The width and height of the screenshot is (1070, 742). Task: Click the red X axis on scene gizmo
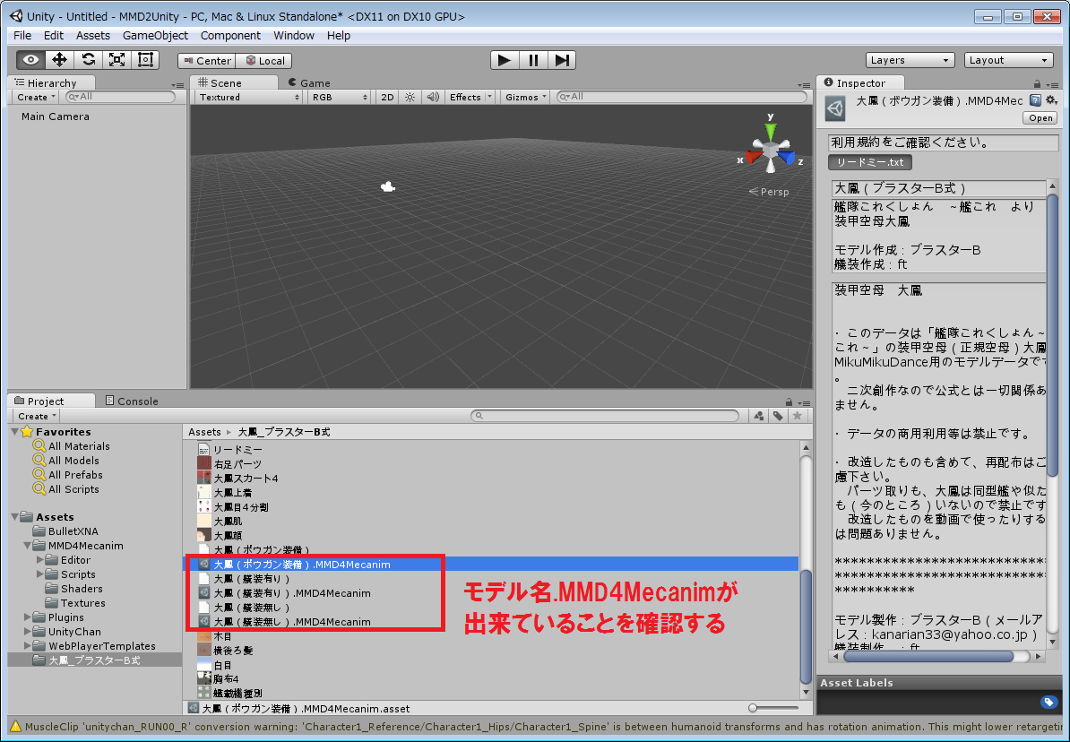pyautogui.click(x=752, y=158)
